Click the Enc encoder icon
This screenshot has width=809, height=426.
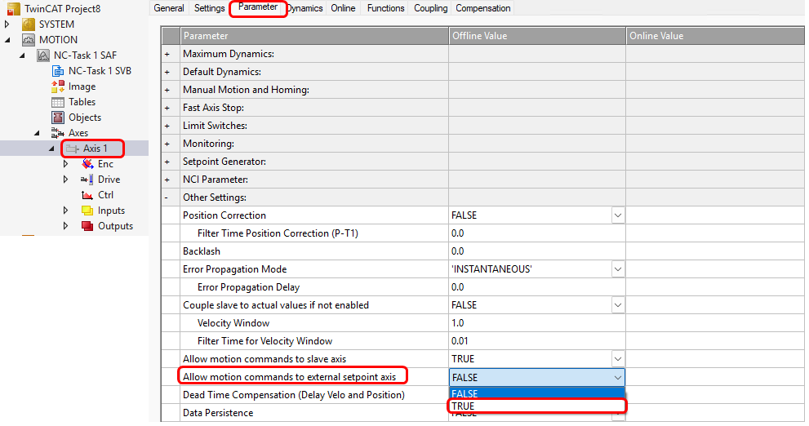[87, 164]
